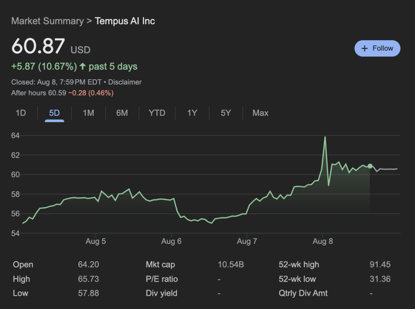The image size is (415, 309).
Task: Show the YTD chart range
Action: (157, 113)
